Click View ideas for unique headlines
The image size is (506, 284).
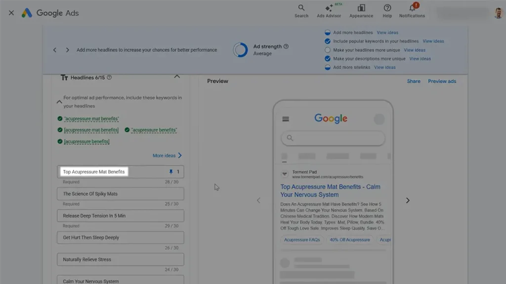(x=415, y=50)
